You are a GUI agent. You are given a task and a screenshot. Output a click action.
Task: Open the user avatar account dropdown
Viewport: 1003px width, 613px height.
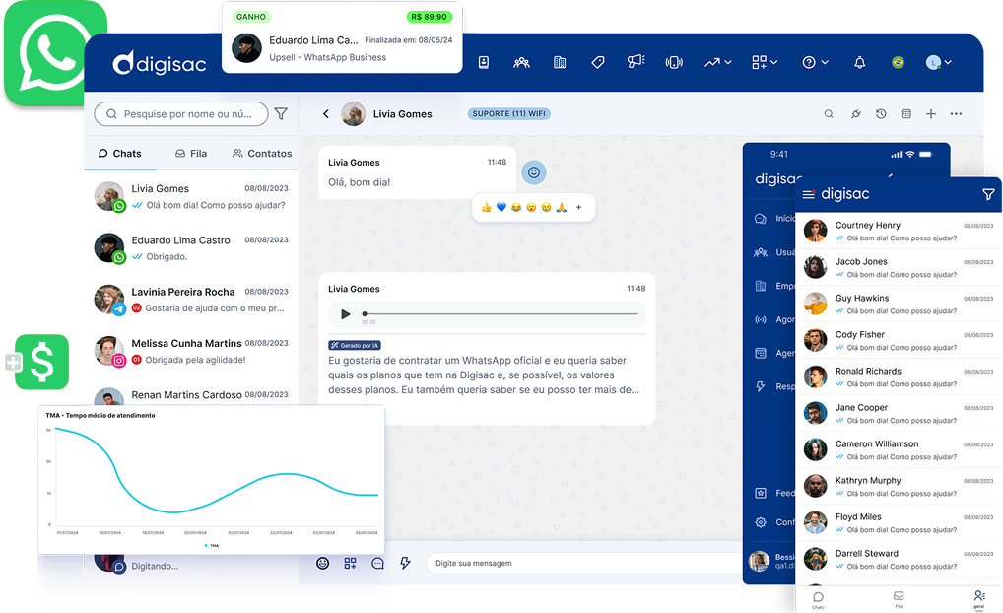pos(938,62)
